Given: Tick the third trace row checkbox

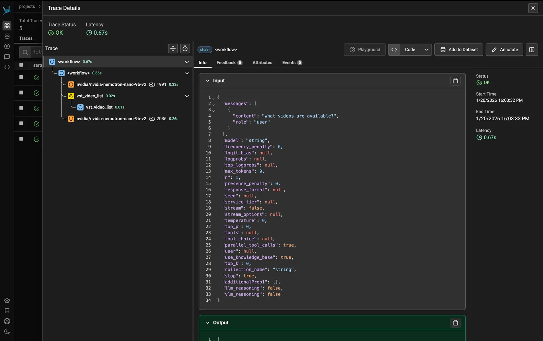Looking at the screenshot, I should pyautogui.click(x=21, y=108).
